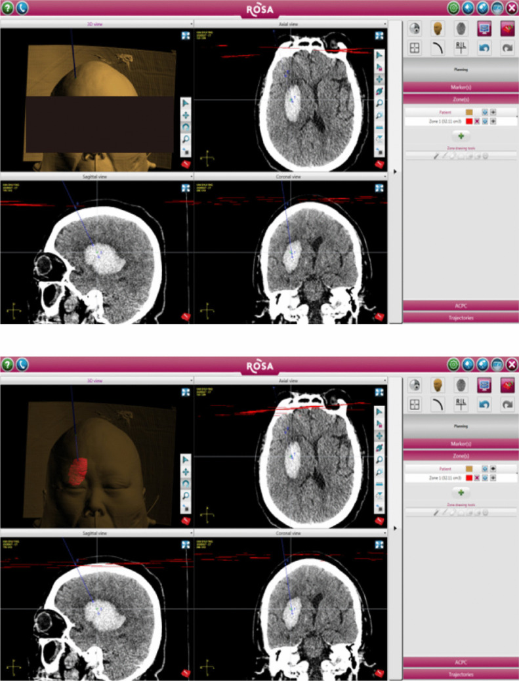Expand the Trajectories section in the upper panel
This screenshot has width=519, height=681.
point(460,318)
